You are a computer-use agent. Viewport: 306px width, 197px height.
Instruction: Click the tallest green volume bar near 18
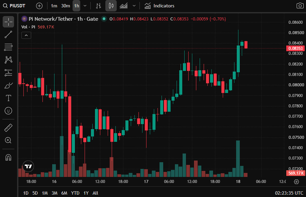238,159
